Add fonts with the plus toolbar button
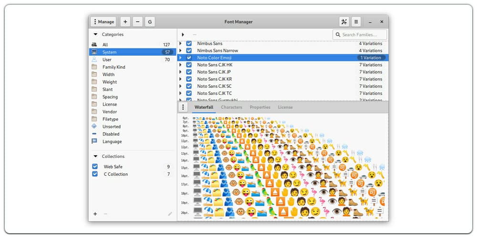This screenshot has width=477, height=238. 125,22
